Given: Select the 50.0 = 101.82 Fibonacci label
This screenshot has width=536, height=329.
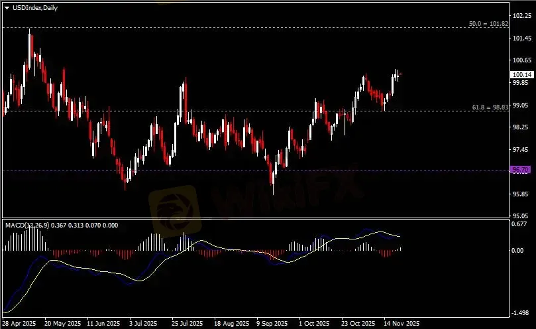Looking at the screenshot, I should tap(488, 23).
